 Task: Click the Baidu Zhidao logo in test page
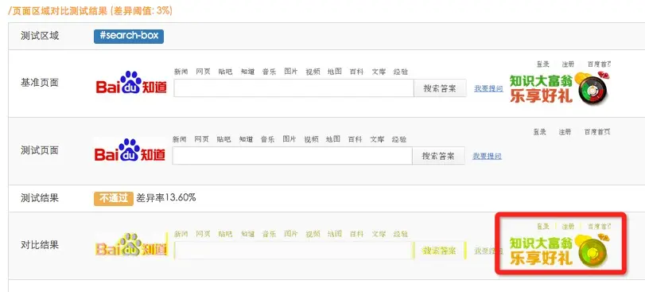(x=130, y=150)
